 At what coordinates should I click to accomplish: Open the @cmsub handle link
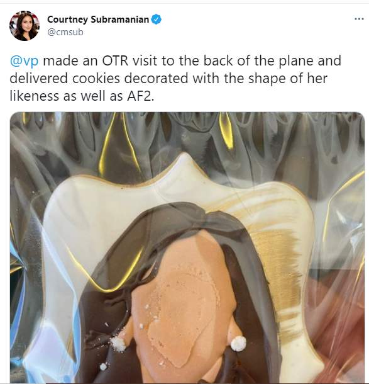pyautogui.click(x=65, y=32)
